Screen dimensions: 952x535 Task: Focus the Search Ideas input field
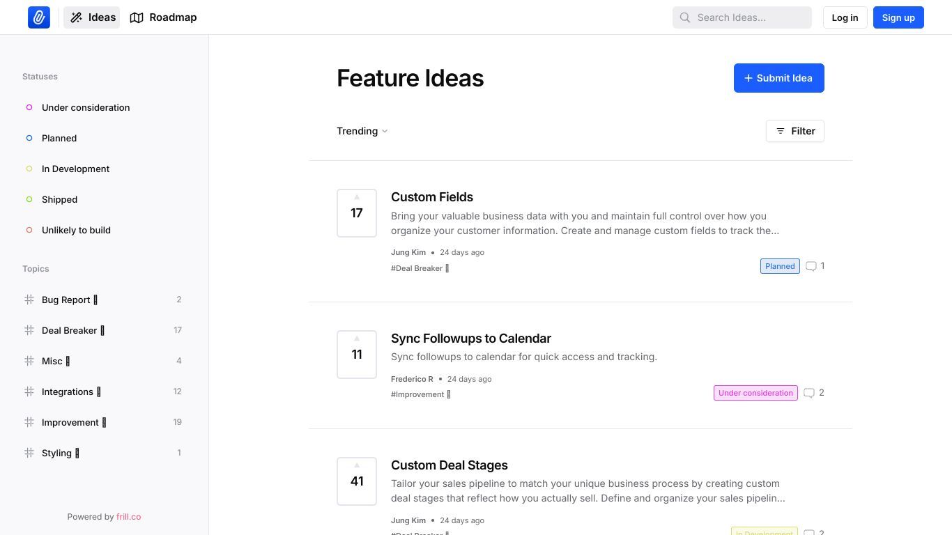pos(742,17)
